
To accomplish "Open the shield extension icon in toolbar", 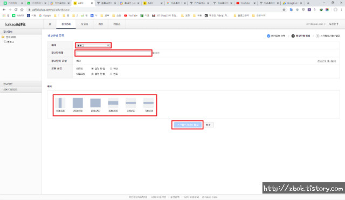I will click(303, 10).
